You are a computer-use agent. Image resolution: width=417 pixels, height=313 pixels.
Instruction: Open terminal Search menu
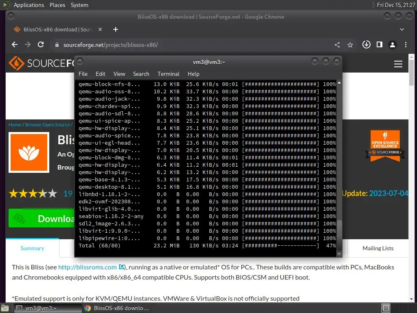click(x=141, y=74)
